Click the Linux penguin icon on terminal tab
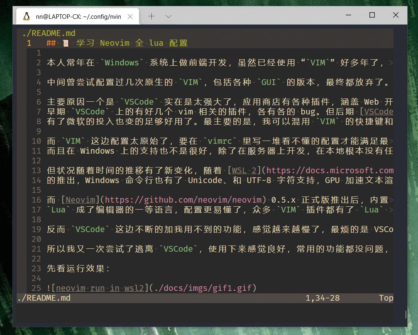Viewport: 418px width, 335px height. [26, 16]
